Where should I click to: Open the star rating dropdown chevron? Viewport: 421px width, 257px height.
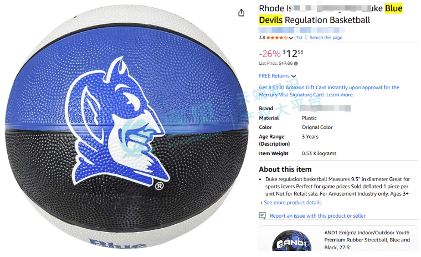290,38
